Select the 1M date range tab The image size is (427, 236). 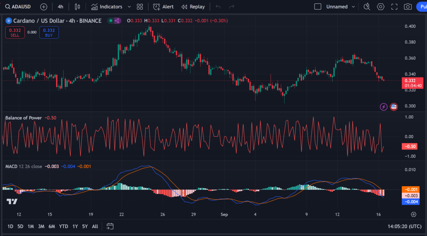click(x=31, y=226)
